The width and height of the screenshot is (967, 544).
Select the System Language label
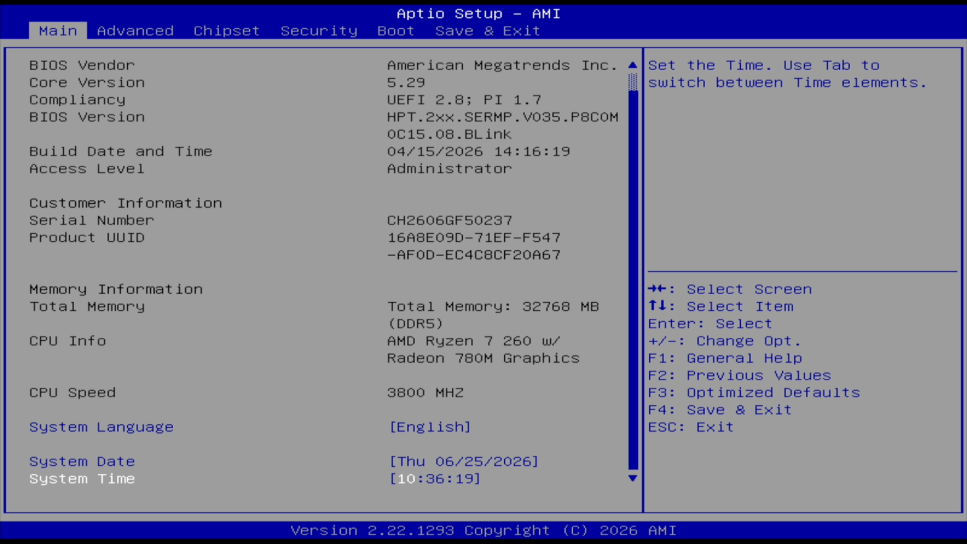[x=101, y=427]
